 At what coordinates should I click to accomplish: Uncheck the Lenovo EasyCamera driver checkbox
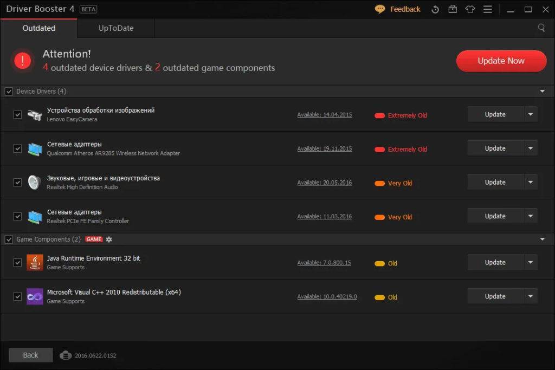point(17,114)
